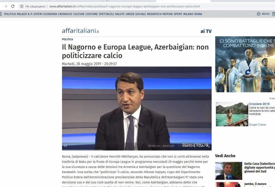The image size is (275, 187).
Task: Click the browser forward arrow
Action: point(6,6)
